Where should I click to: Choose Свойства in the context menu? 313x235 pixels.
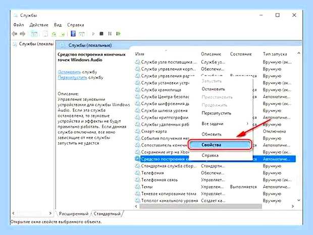(220, 145)
